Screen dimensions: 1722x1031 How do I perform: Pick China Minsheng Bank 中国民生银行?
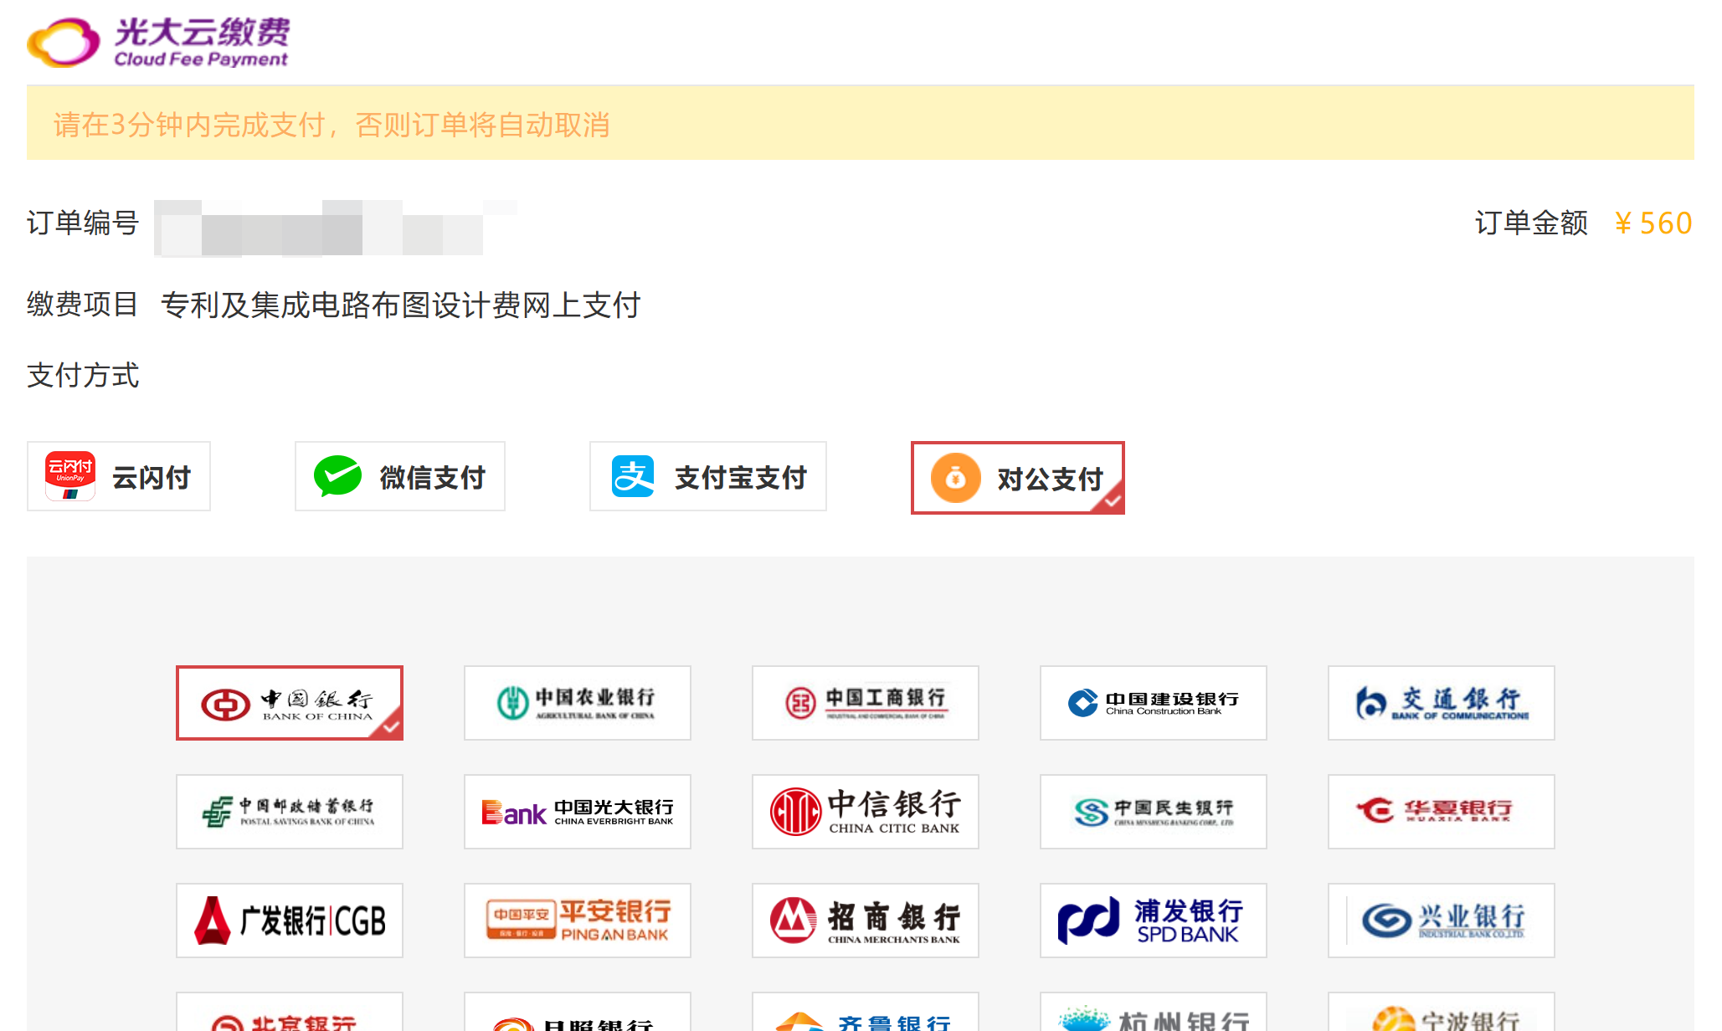[1154, 812]
